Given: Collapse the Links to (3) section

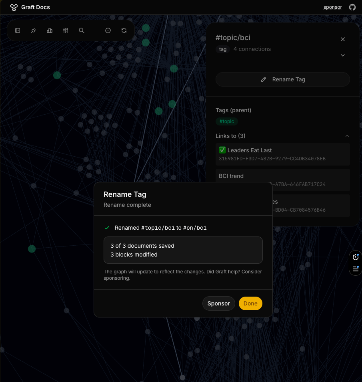Looking at the screenshot, I should coord(347,136).
